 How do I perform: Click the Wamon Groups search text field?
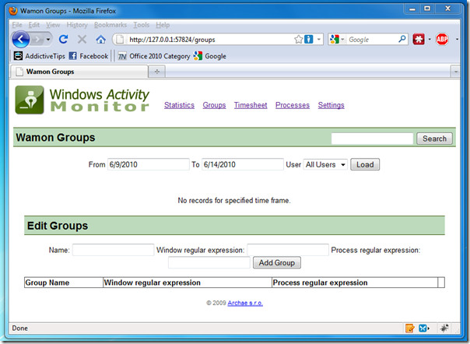pyautogui.click(x=372, y=139)
